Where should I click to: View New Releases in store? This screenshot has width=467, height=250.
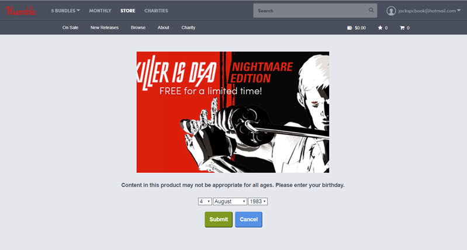tap(105, 27)
